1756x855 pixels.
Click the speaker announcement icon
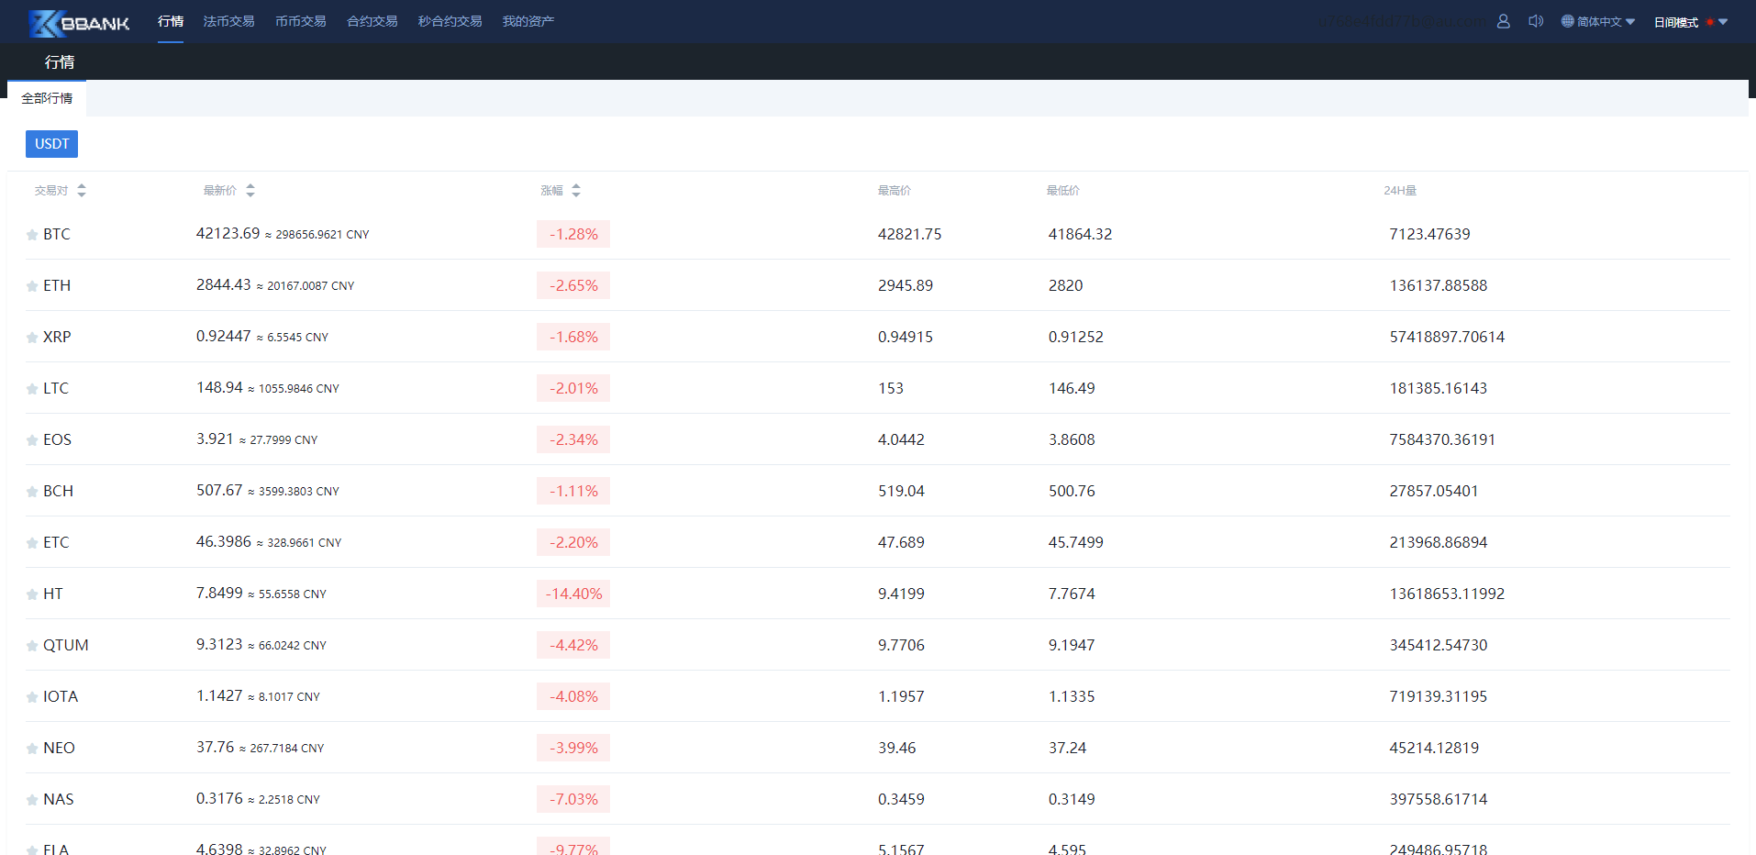pos(1535,21)
